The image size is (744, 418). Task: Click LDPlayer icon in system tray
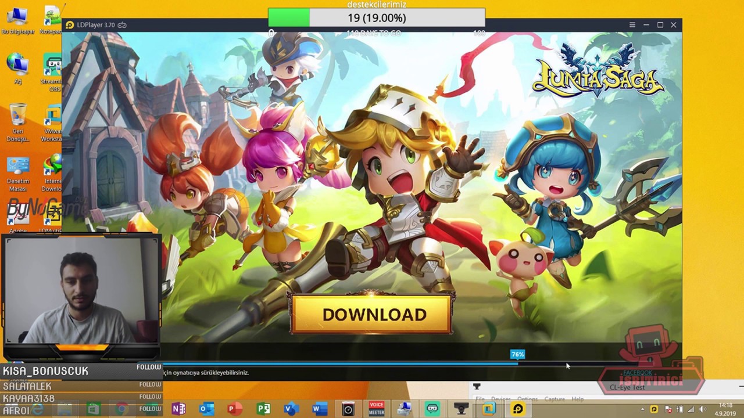[x=654, y=409]
